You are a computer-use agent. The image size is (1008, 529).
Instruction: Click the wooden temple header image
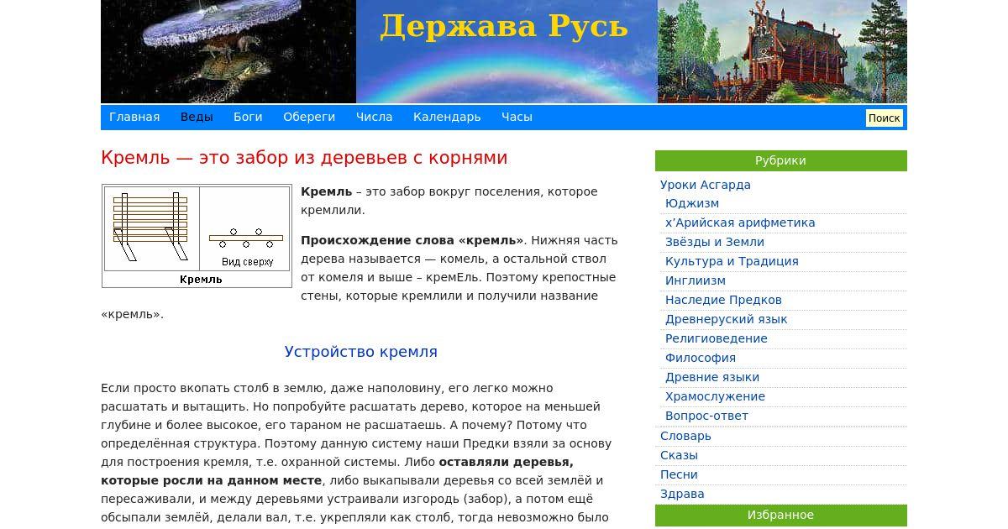click(x=782, y=51)
